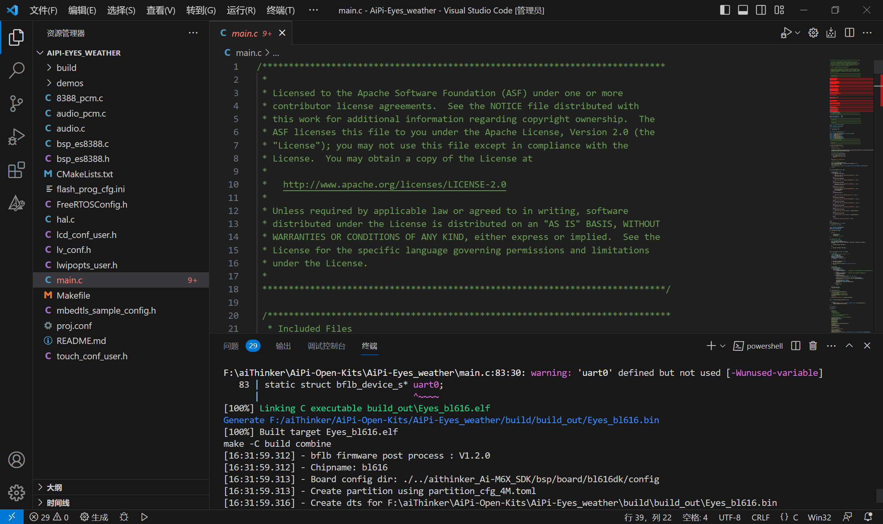Follow the apache.org LICENSE-2.0 link
Screen dimensions: 883x524
pos(395,184)
